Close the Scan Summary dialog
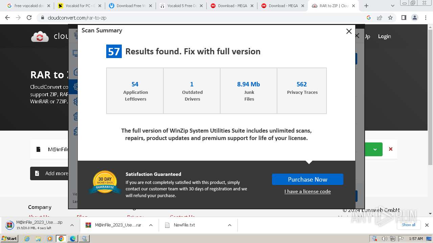Viewport: 433px width, 243px height. click(349, 31)
